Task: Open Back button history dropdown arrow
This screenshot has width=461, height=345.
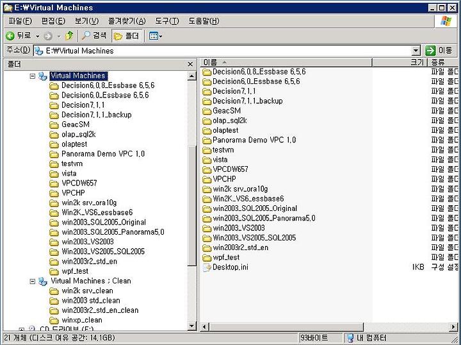Action: tap(38, 37)
